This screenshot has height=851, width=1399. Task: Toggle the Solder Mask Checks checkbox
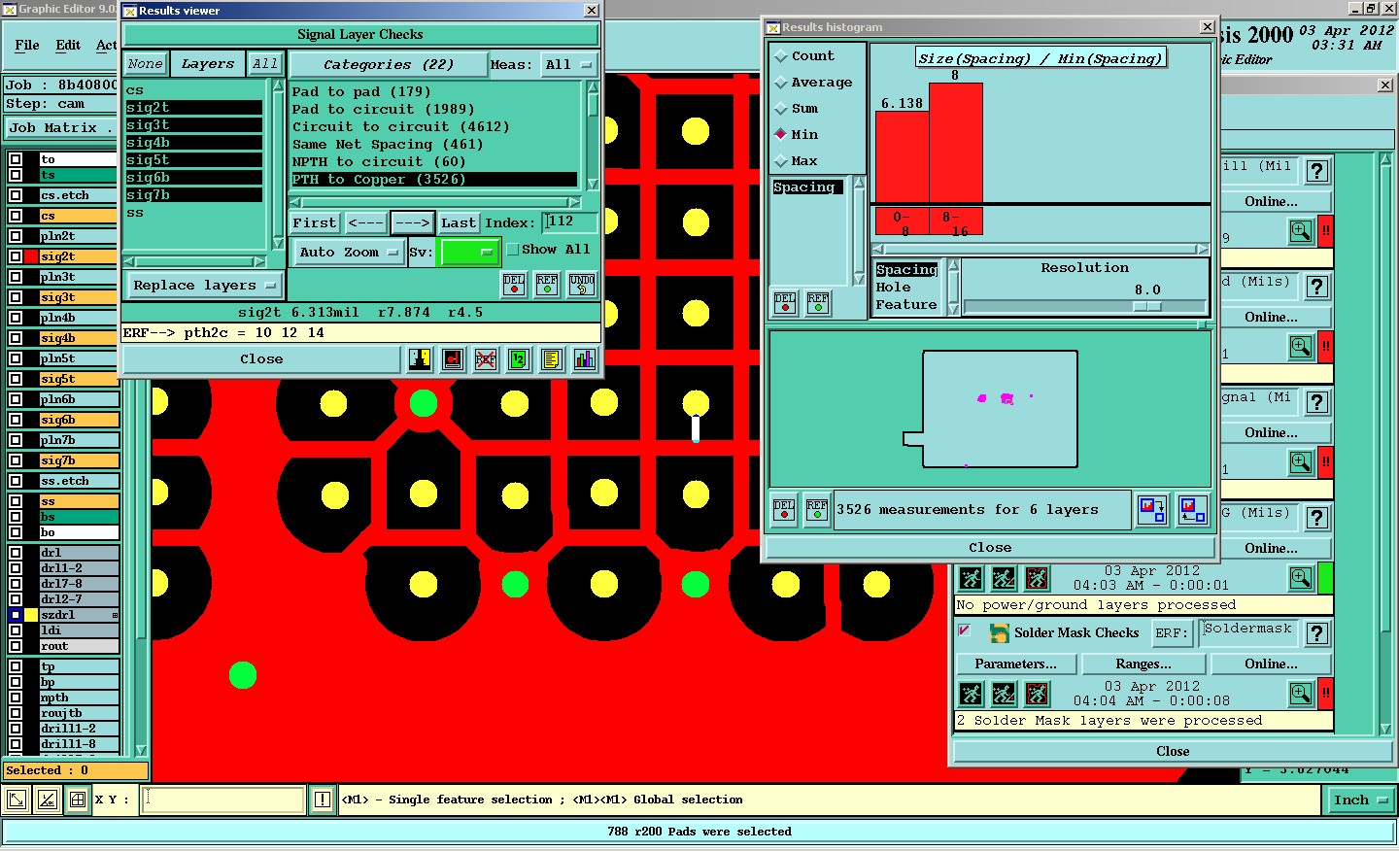point(965,631)
